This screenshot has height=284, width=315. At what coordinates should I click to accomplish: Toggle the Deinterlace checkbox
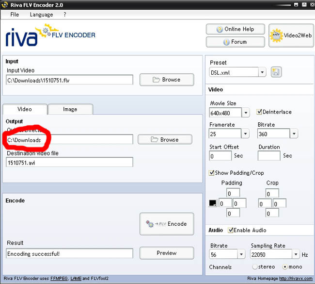coord(259,112)
